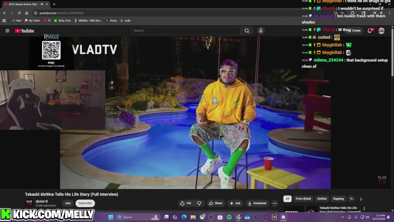Click the Windows taskbar search box
Image resolution: width=394 pixels, height=222 pixels.
[138, 217]
